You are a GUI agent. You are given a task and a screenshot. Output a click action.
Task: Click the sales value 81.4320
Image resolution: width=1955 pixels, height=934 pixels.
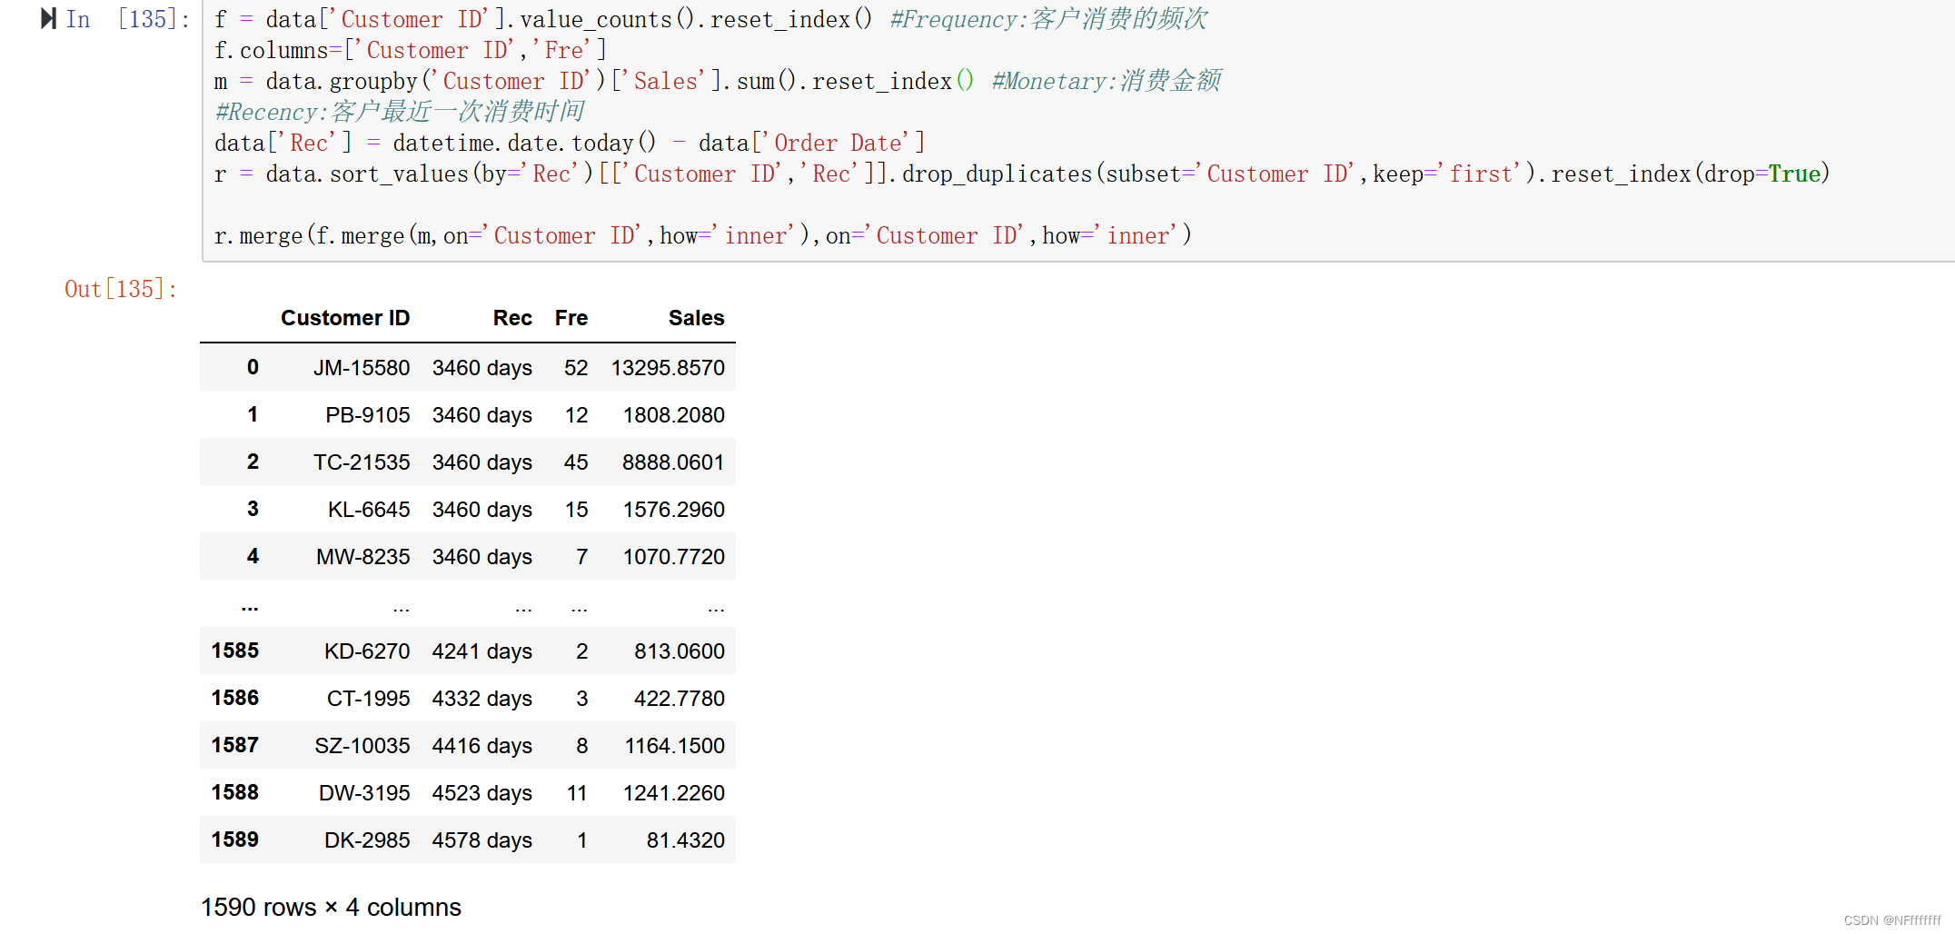(686, 840)
